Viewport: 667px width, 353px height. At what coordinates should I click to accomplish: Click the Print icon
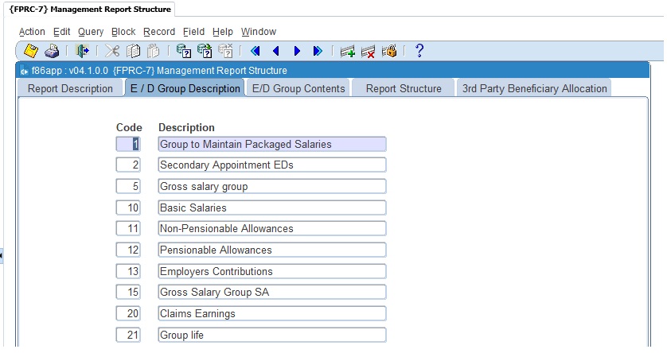(51, 51)
